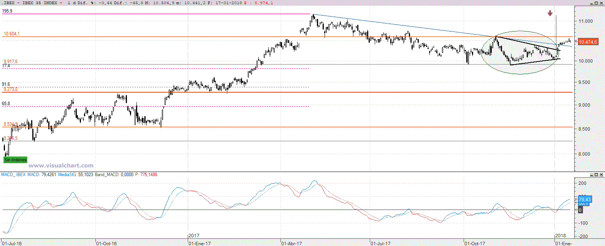605x246 pixels.
Task: Select the dark 0 zero-line tag
Action: pos(580,210)
